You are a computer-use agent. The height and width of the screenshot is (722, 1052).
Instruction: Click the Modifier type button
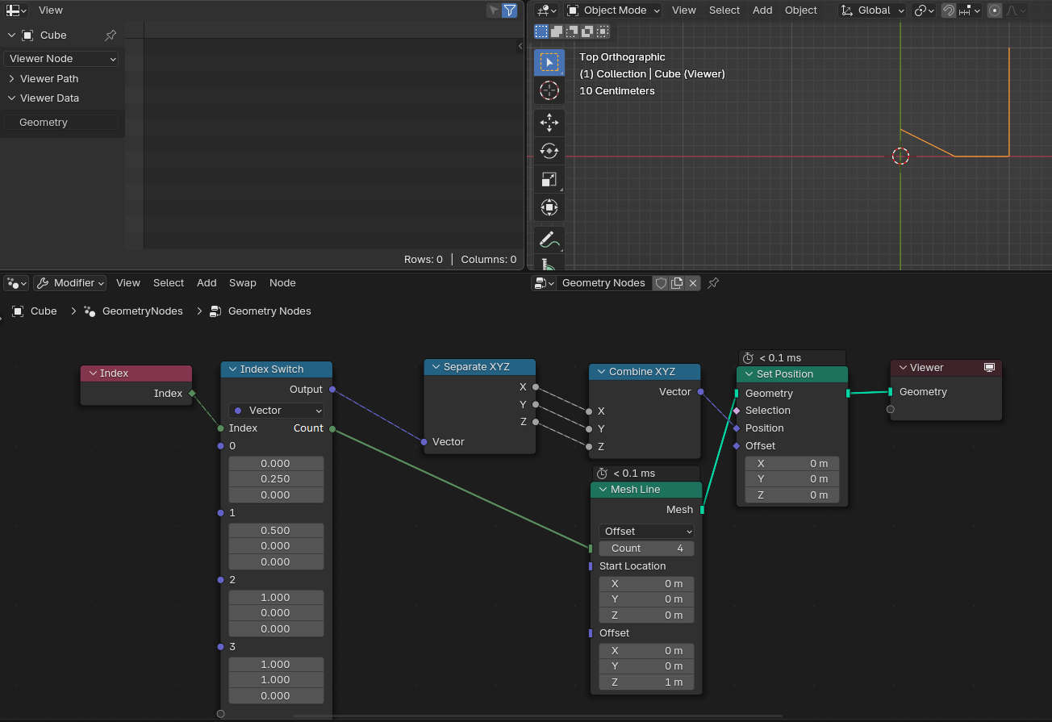coord(69,283)
